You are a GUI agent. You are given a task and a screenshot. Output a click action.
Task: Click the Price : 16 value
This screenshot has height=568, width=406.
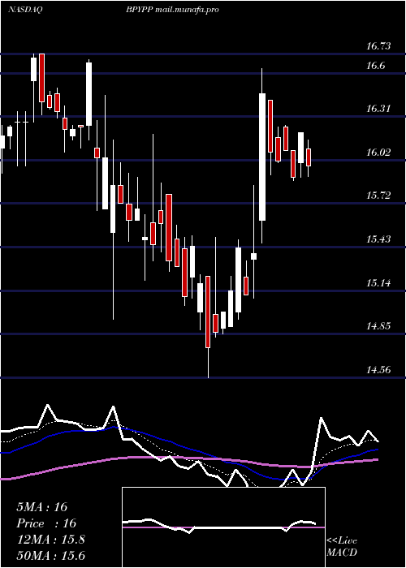[x=46, y=523]
